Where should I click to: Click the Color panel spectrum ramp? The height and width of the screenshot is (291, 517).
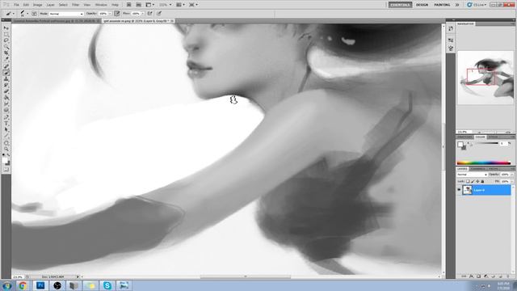click(483, 162)
